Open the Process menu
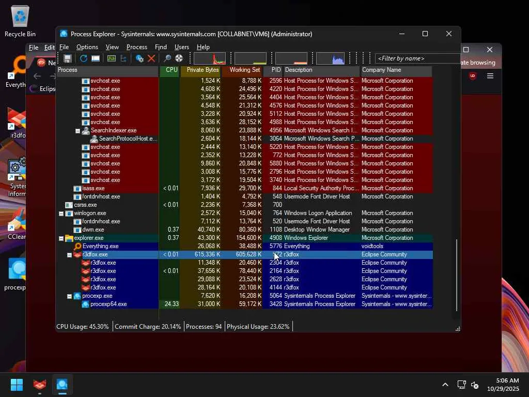Viewport: 529px width, 397px height. point(136,47)
